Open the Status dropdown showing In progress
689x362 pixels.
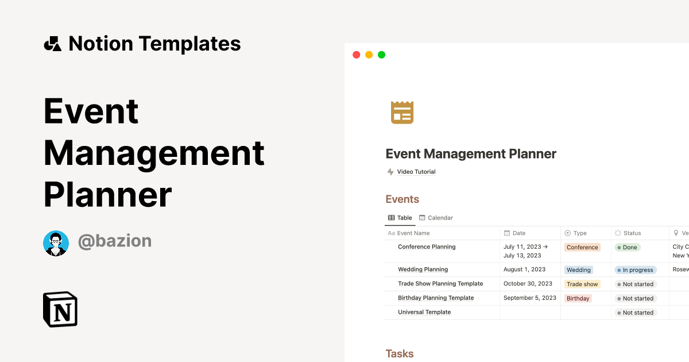636,269
